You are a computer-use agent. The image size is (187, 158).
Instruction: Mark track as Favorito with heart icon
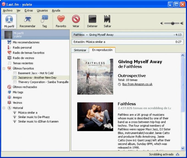(x=61, y=21)
